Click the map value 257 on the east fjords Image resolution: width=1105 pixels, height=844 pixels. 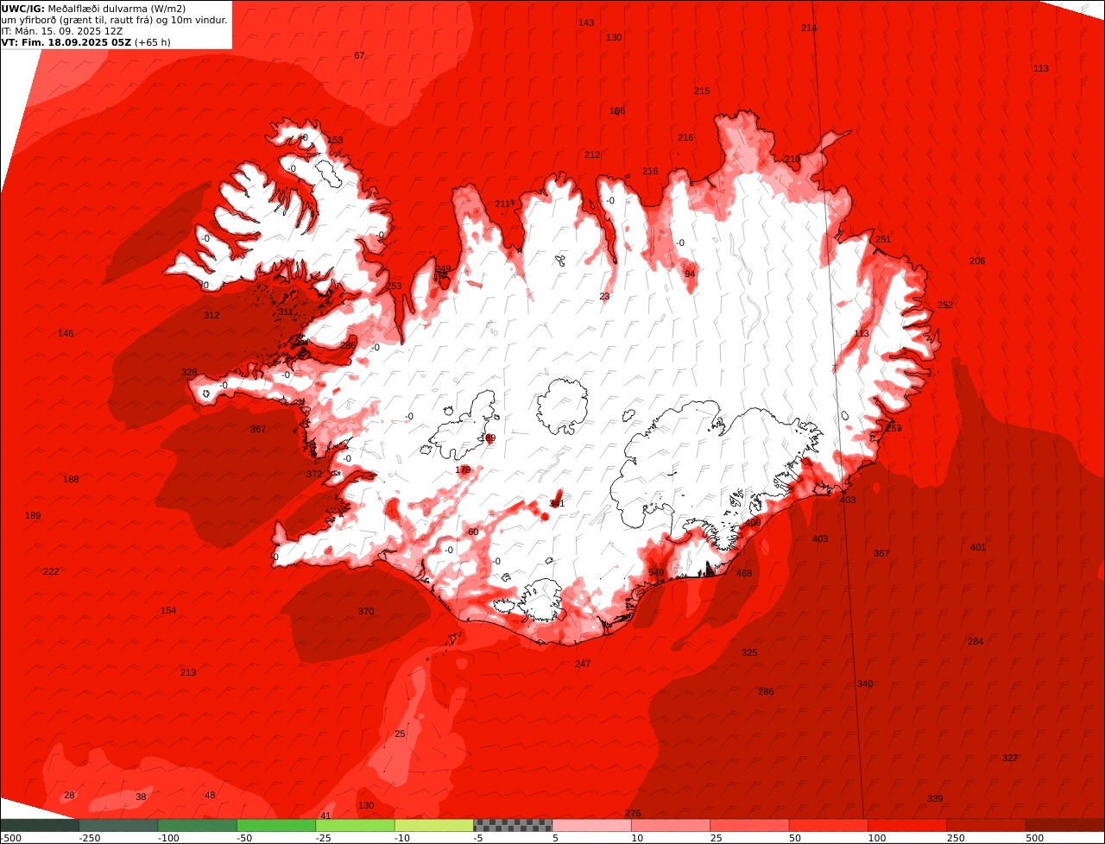point(893,428)
